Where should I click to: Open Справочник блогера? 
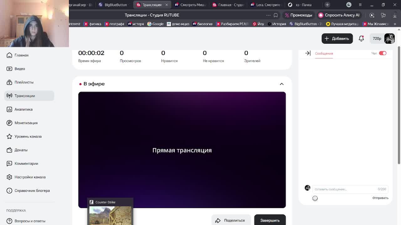28,191
